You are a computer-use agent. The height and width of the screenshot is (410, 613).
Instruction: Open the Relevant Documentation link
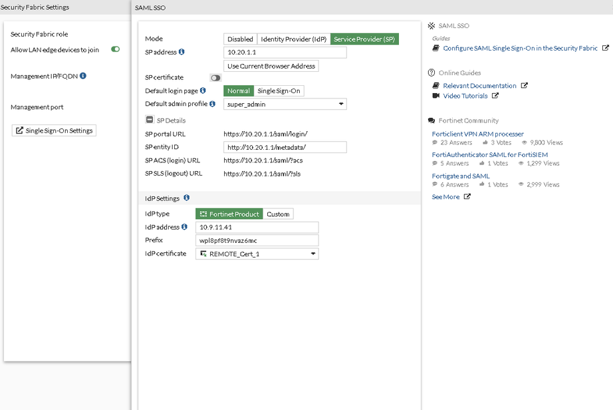click(479, 86)
